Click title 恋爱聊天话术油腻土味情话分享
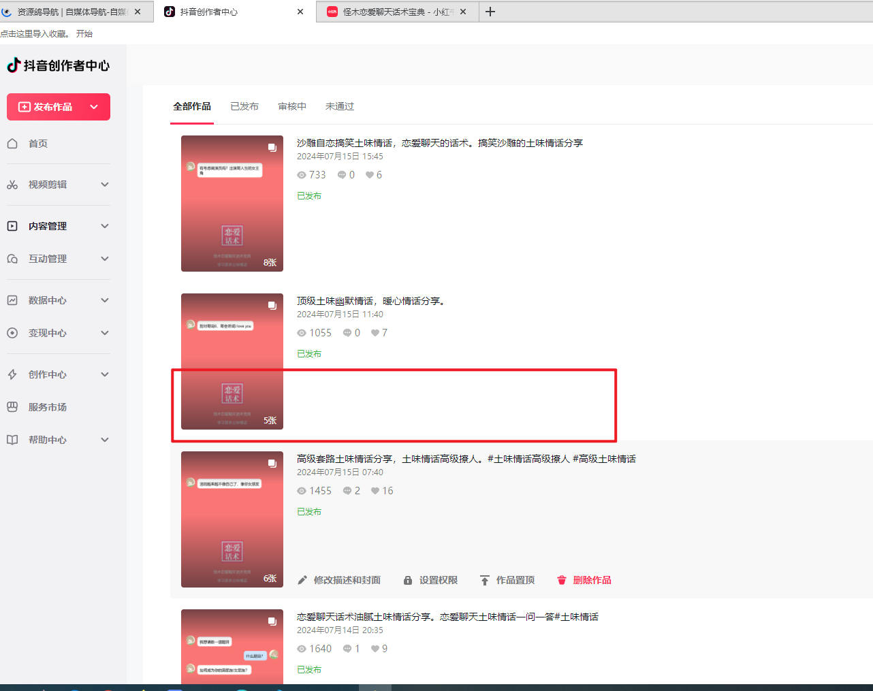This screenshot has width=873, height=691. coord(447,617)
